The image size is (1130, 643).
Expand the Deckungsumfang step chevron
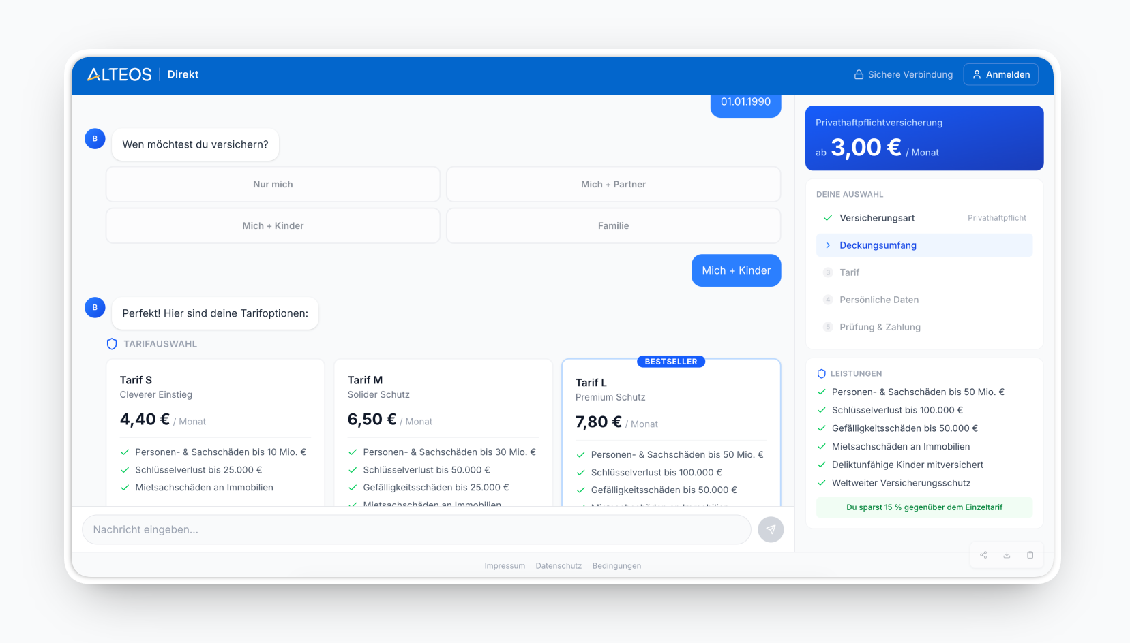[x=828, y=245]
